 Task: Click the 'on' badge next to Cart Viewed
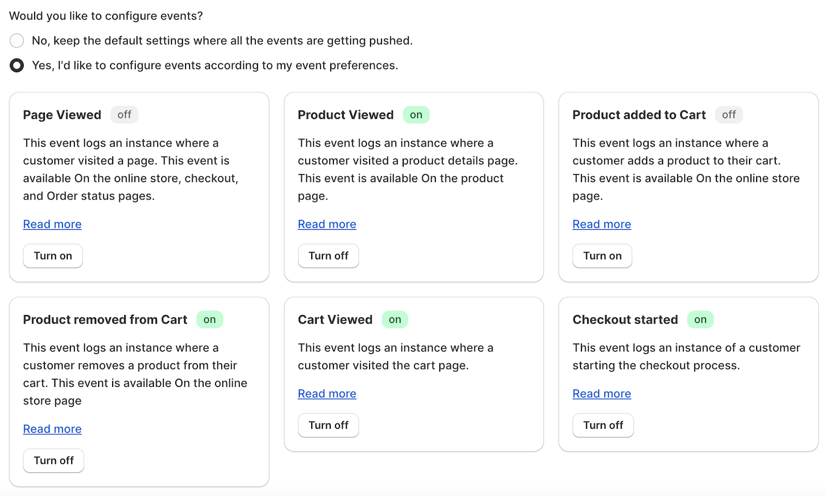(x=395, y=319)
